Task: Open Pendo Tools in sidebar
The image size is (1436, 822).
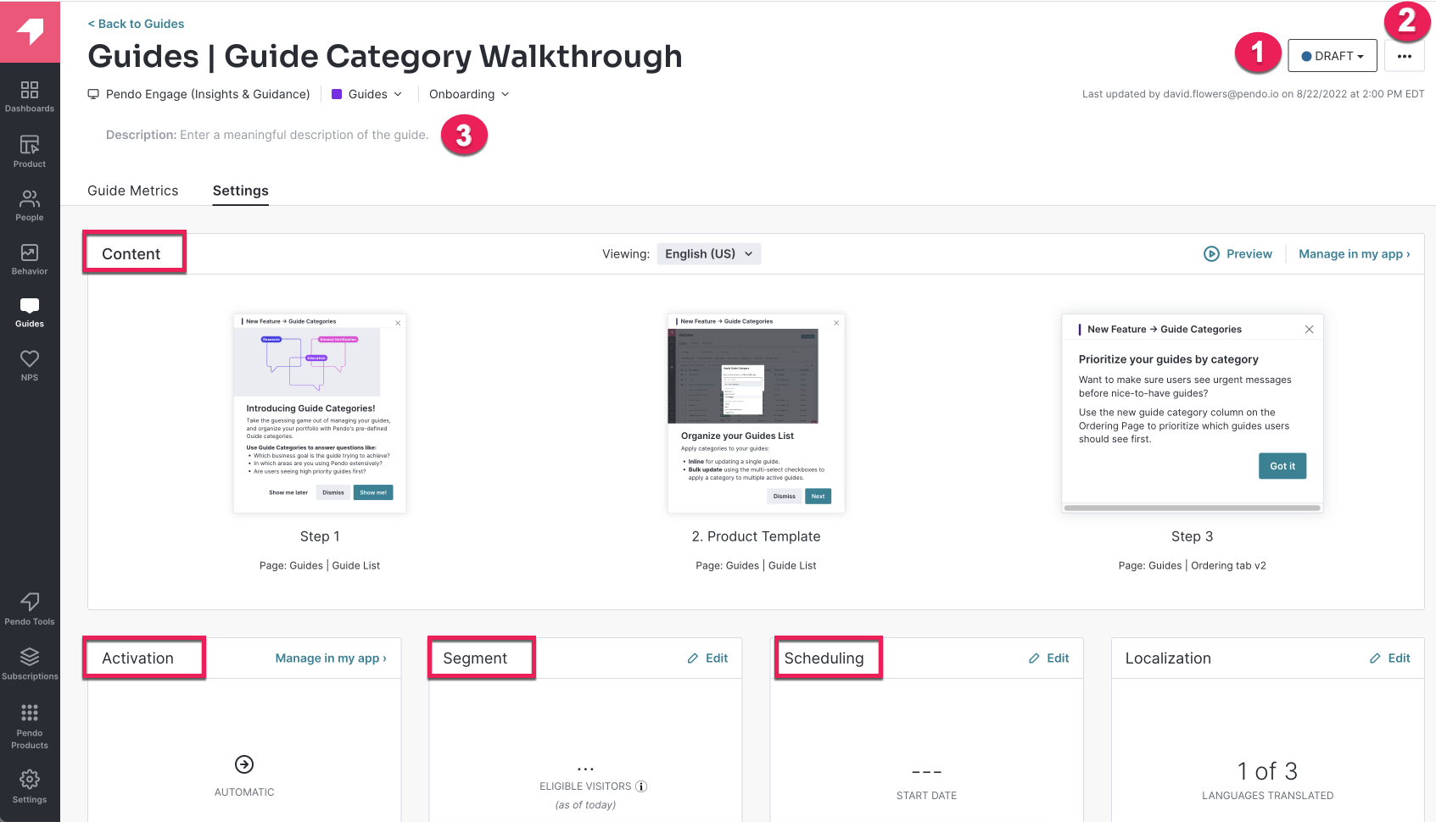Action: 30,609
